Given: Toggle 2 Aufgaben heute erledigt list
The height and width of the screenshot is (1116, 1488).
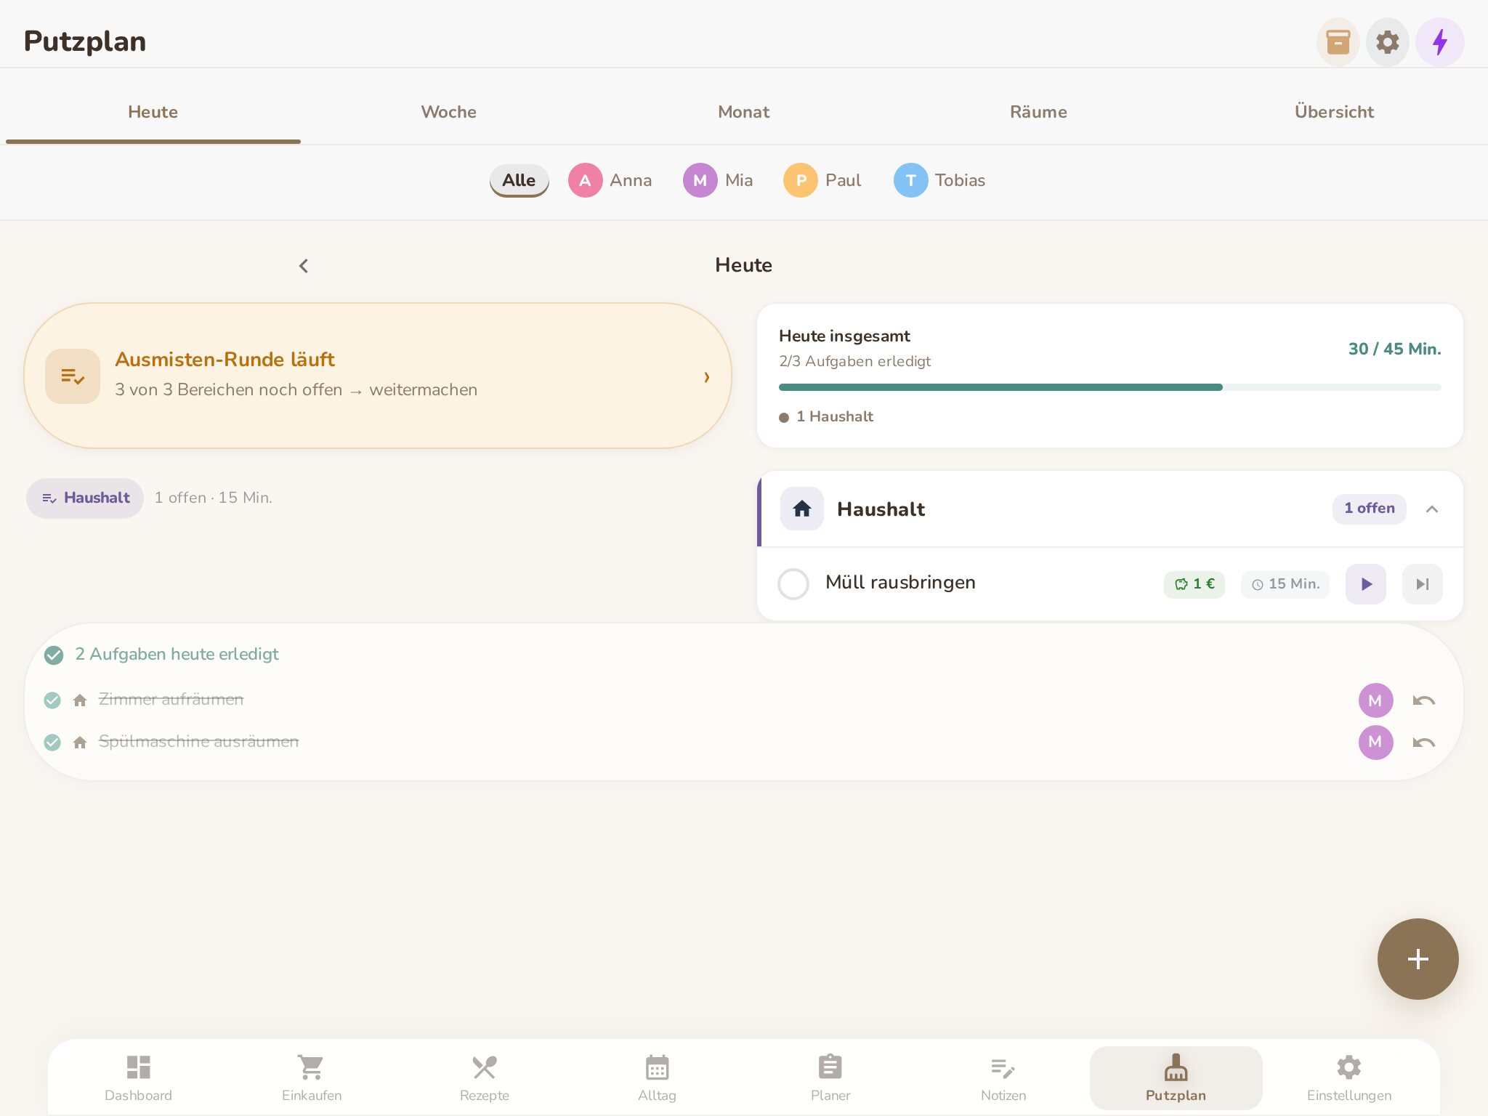Looking at the screenshot, I should tap(162, 655).
